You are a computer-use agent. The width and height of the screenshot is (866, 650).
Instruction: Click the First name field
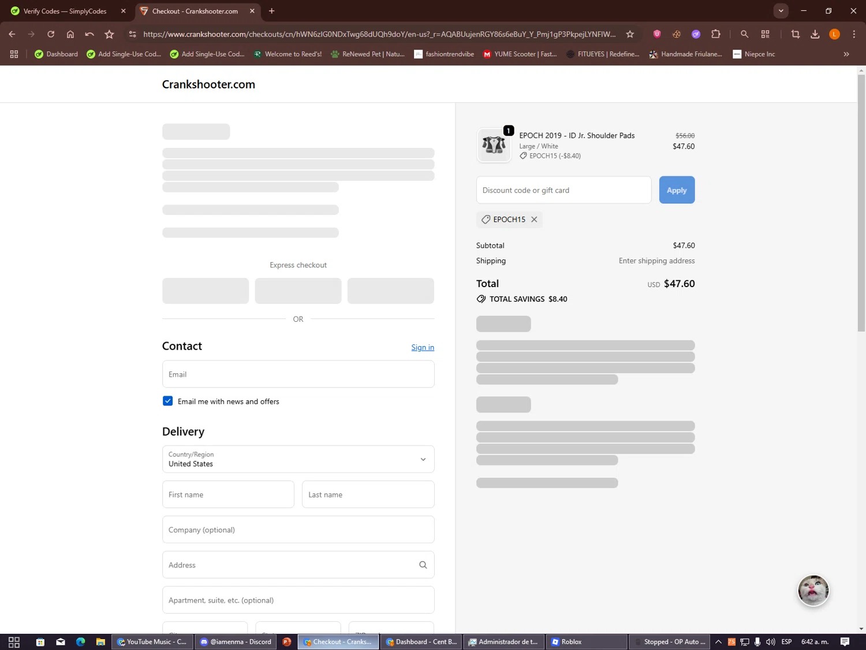(228, 495)
